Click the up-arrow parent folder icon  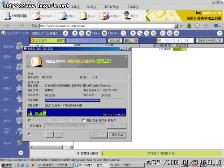pos(75,33)
